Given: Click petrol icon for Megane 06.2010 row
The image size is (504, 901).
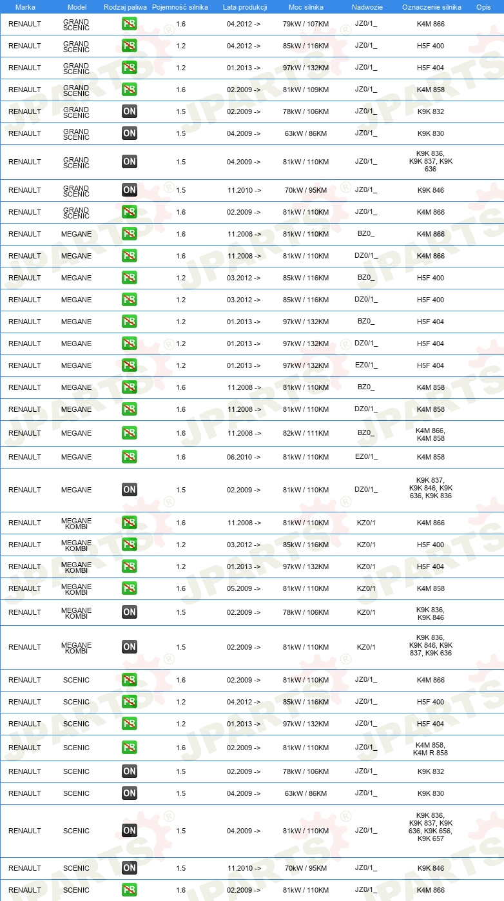Looking at the screenshot, I should click(x=129, y=457).
